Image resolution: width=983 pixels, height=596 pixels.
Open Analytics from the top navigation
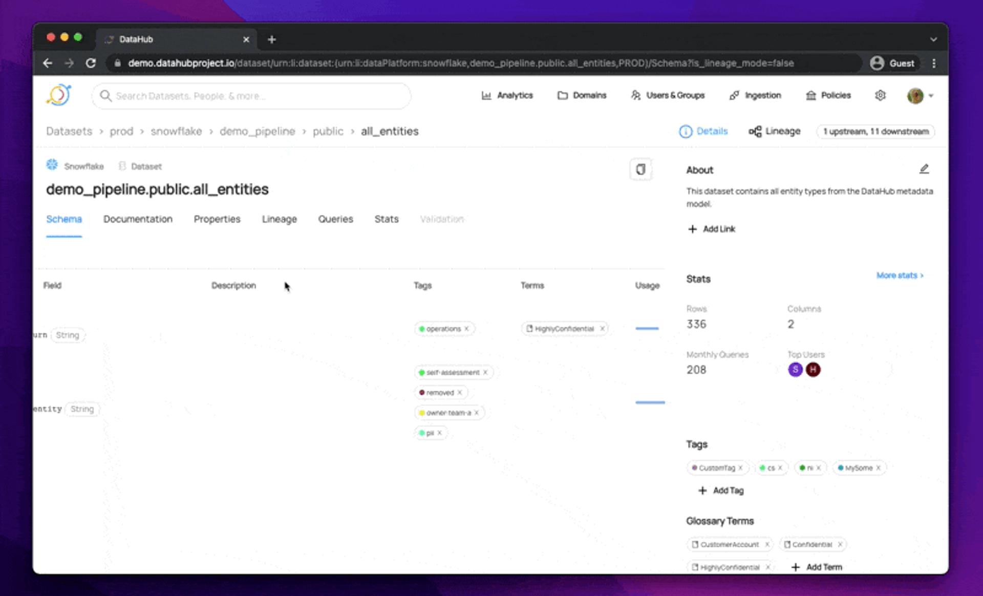point(507,95)
